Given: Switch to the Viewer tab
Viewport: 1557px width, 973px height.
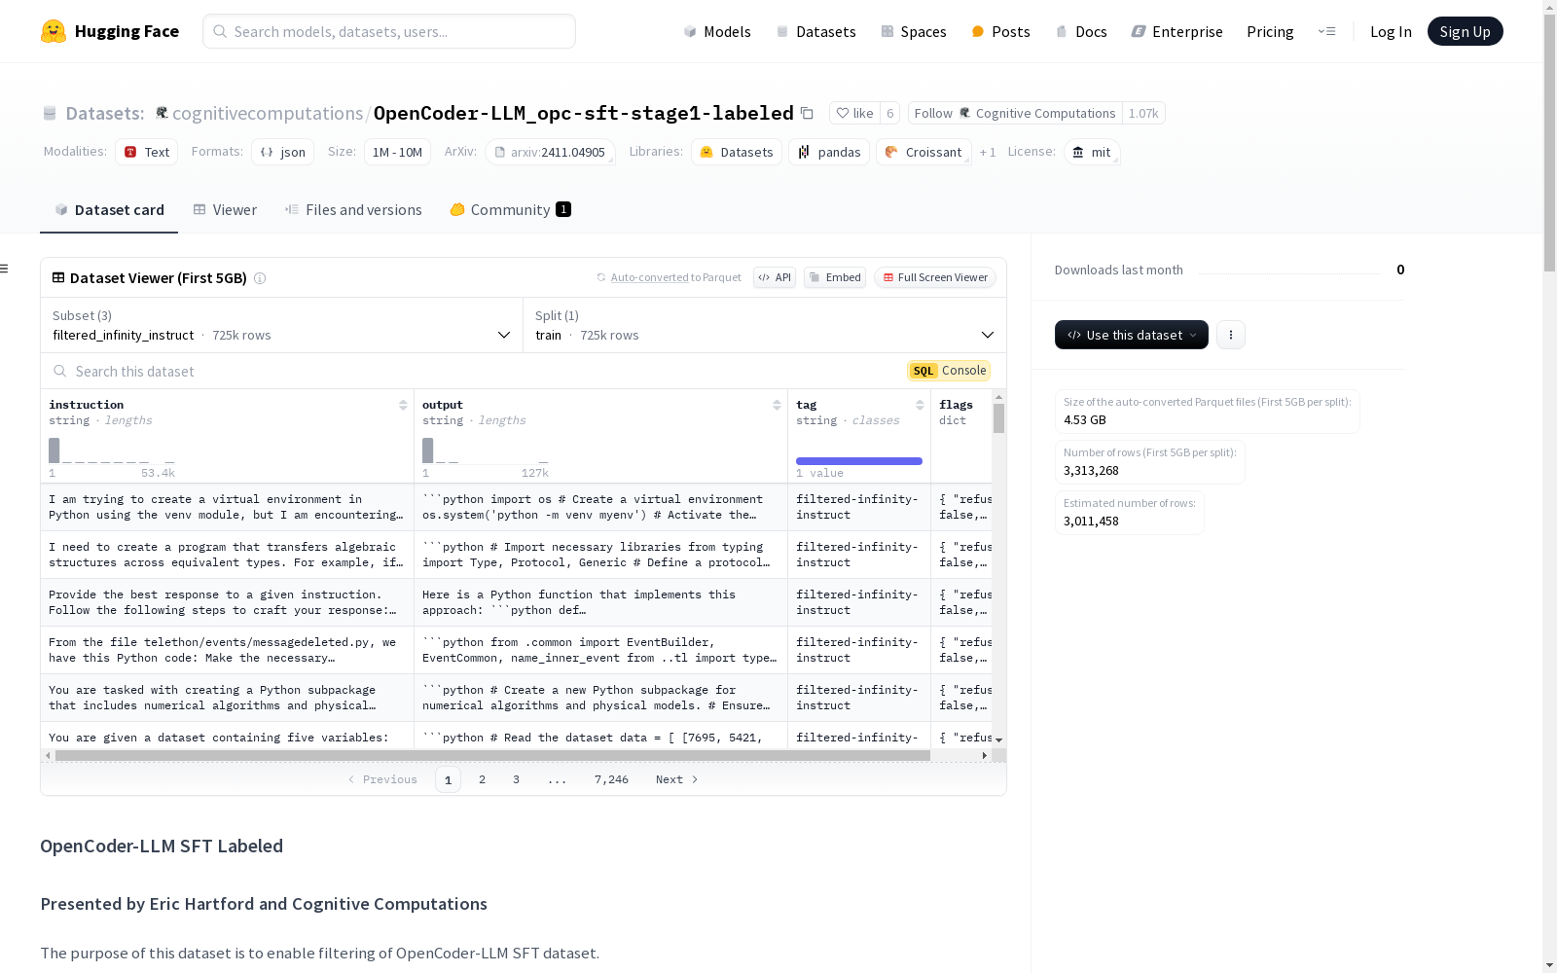Looking at the screenshot, I should tap(225, 209).
